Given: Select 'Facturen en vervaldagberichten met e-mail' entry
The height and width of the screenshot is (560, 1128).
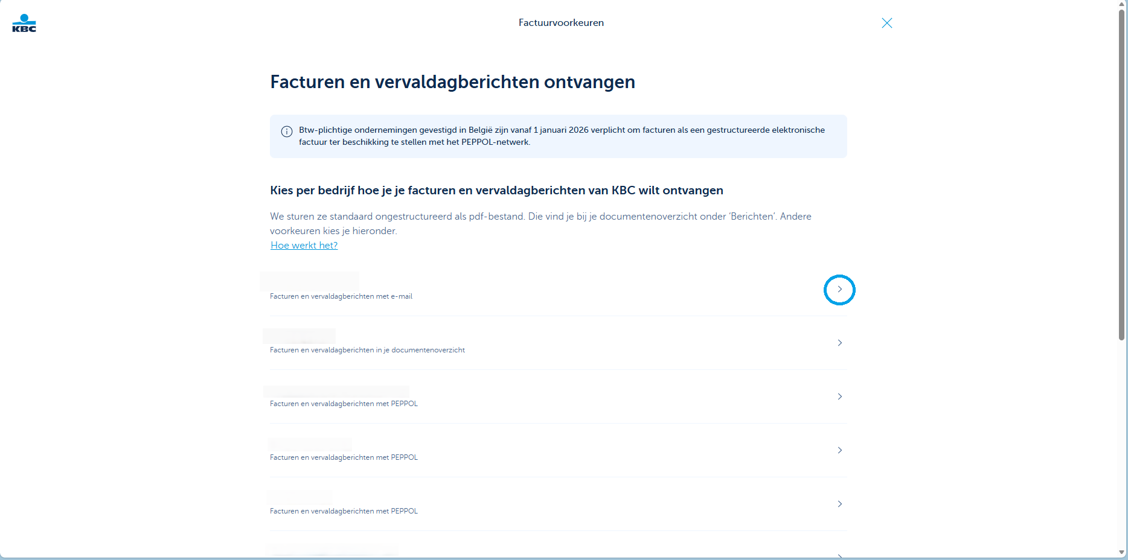Looking at the screenshot, I should tap(341, 296).
